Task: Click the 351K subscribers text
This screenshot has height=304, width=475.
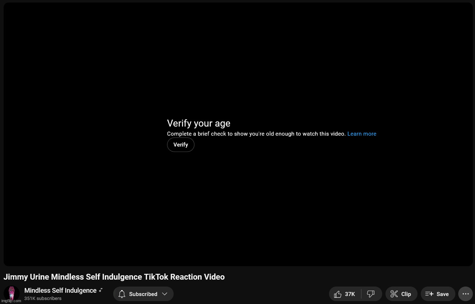Action: point(43,299)
